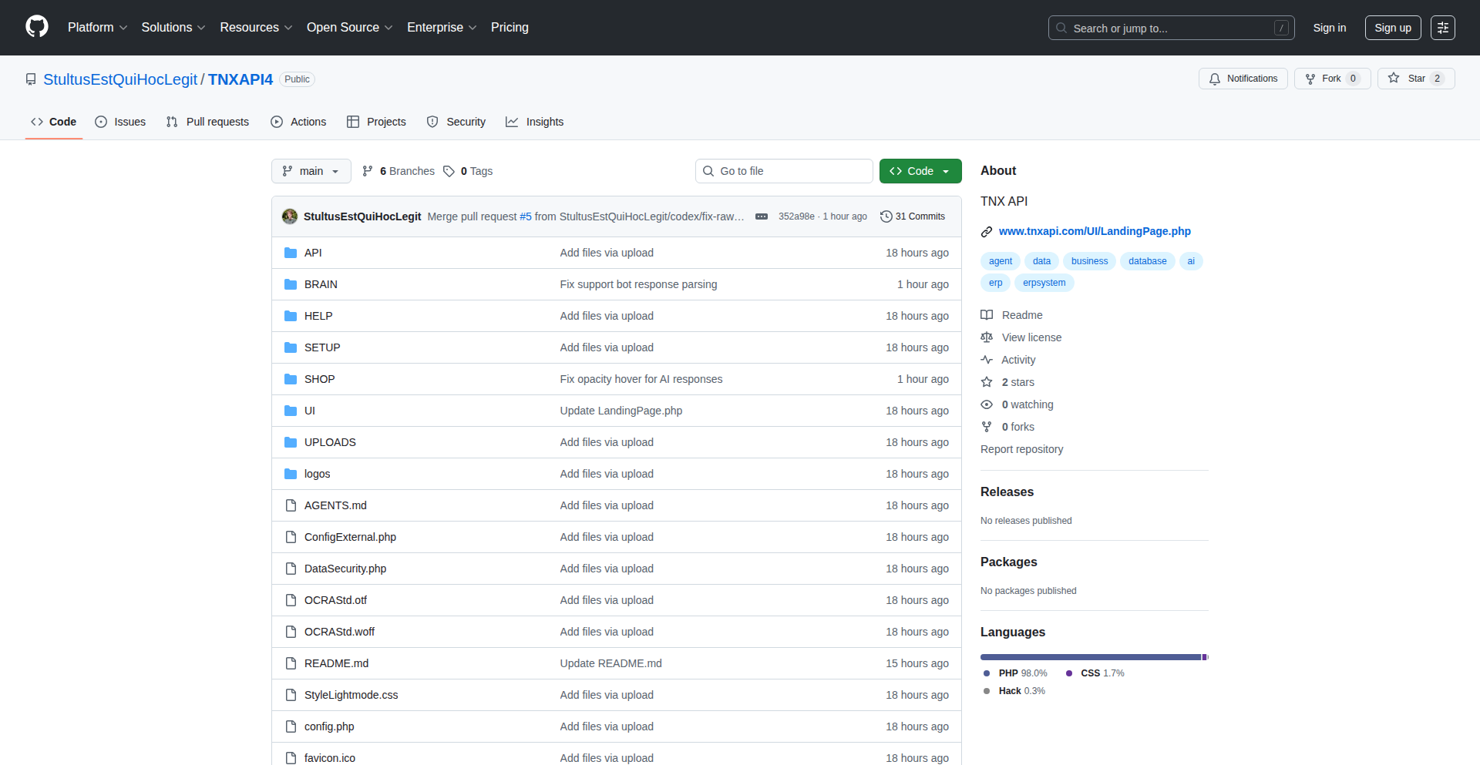Switch to the Security tab
Viewport: 1480px width, 765px height.
(x=456, y=122)
